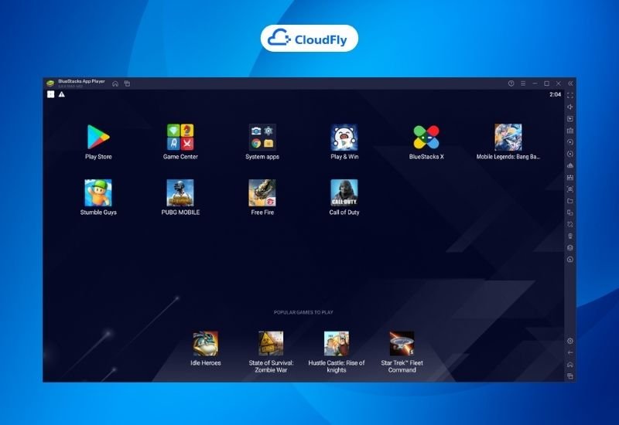Click the volume speaker icon in sidebar

coord(570,107)
